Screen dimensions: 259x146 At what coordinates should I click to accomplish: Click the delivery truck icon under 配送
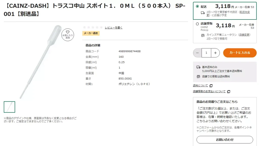(x=203, y=13)
